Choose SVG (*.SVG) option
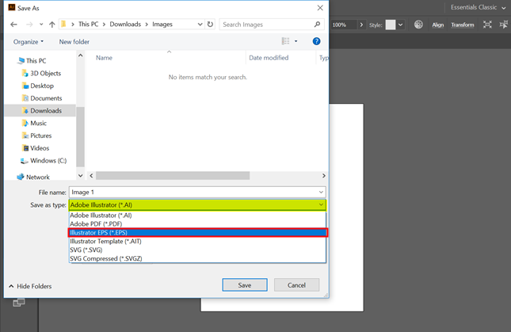511x332 pixels. point(197,250)
